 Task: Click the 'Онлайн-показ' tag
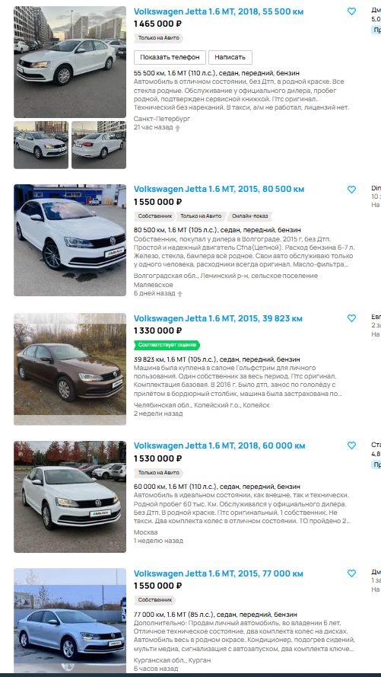tap(249, 216)
